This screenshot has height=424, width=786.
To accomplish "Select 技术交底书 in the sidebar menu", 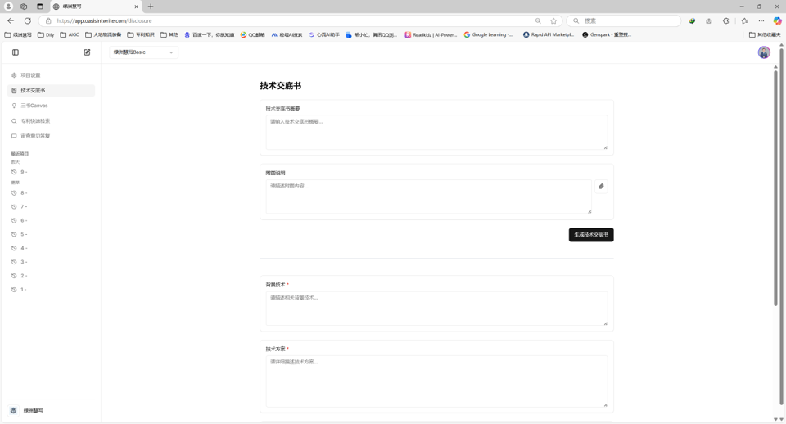I will 34,91.
